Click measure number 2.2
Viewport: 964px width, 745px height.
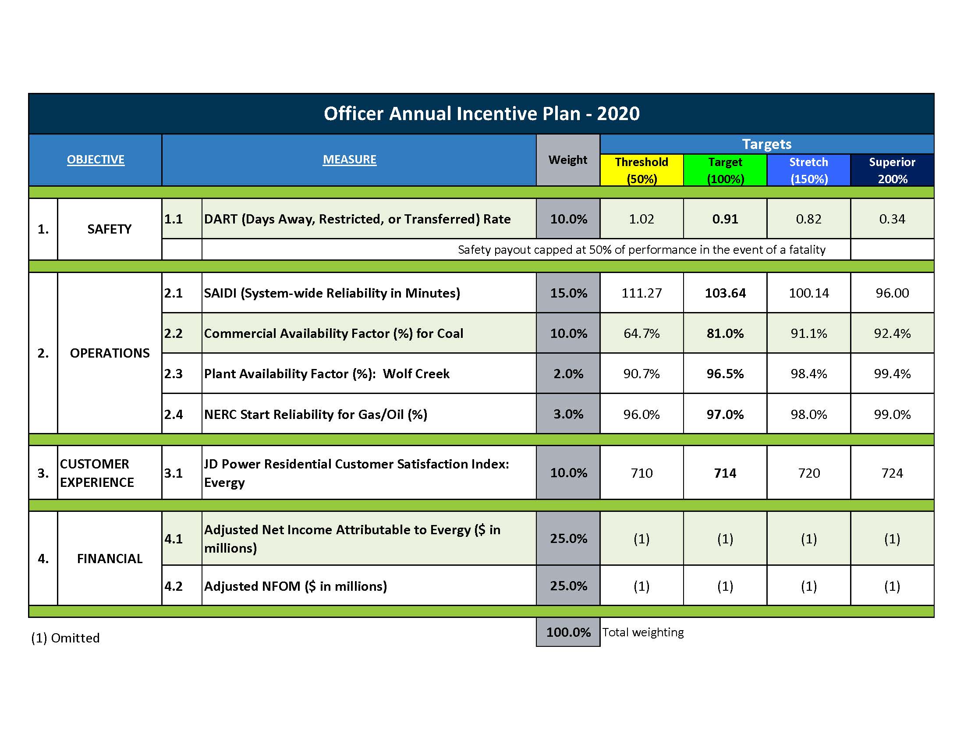173,333
